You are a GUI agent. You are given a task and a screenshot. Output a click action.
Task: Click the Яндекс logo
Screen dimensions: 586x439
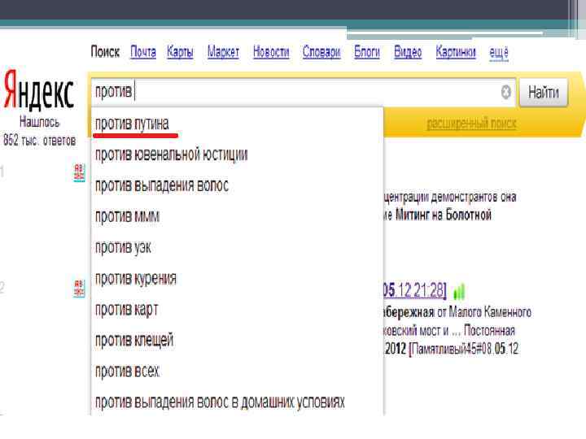click(x=38, y=91)
